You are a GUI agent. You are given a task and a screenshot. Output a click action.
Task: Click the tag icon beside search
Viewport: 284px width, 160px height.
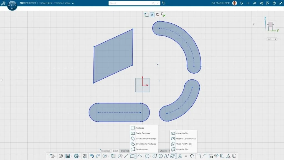coord(164,3)
